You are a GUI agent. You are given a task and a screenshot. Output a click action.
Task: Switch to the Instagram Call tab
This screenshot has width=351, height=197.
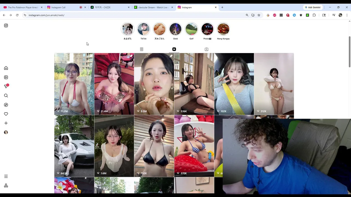pyautogui.click(x=66, y=7)
